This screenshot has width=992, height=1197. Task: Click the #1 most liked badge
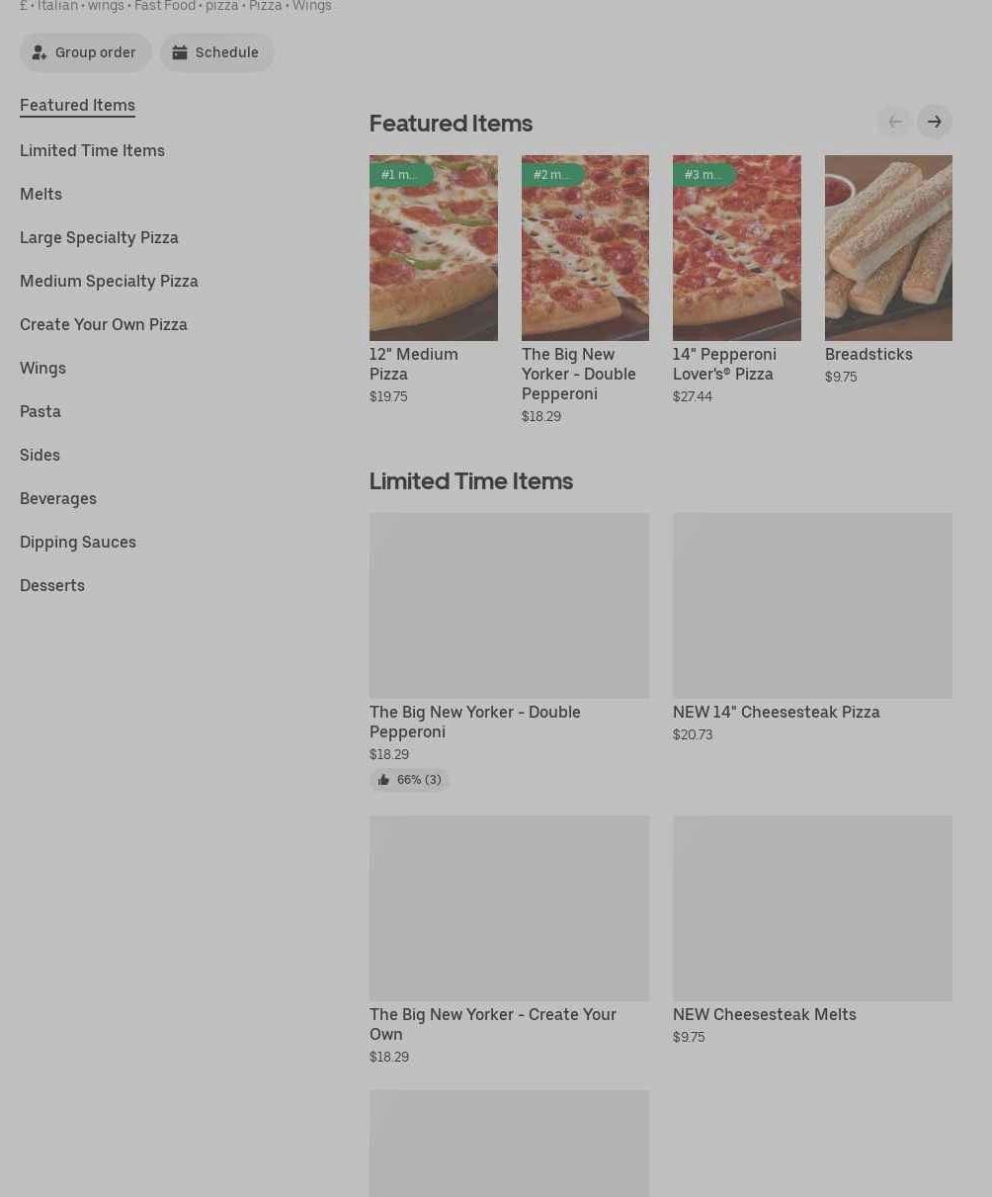(x=400, y=175)
